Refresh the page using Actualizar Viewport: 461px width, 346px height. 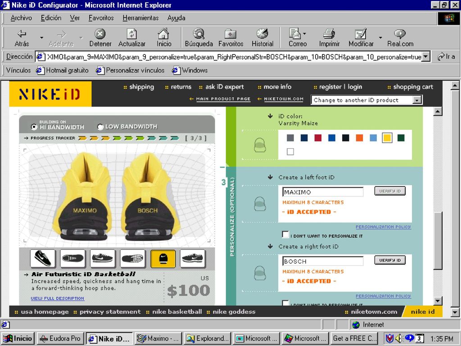coord(132,38)
